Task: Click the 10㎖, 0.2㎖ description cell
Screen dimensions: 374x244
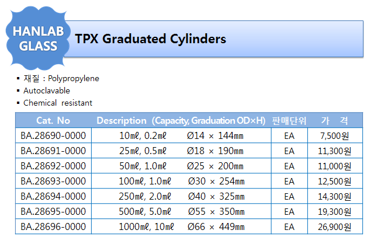Action: tap(181, 135)
